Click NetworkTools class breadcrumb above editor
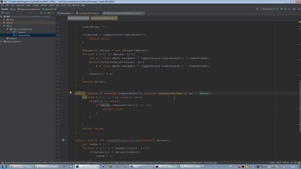The image size is (301, 169). click(79, 18)
